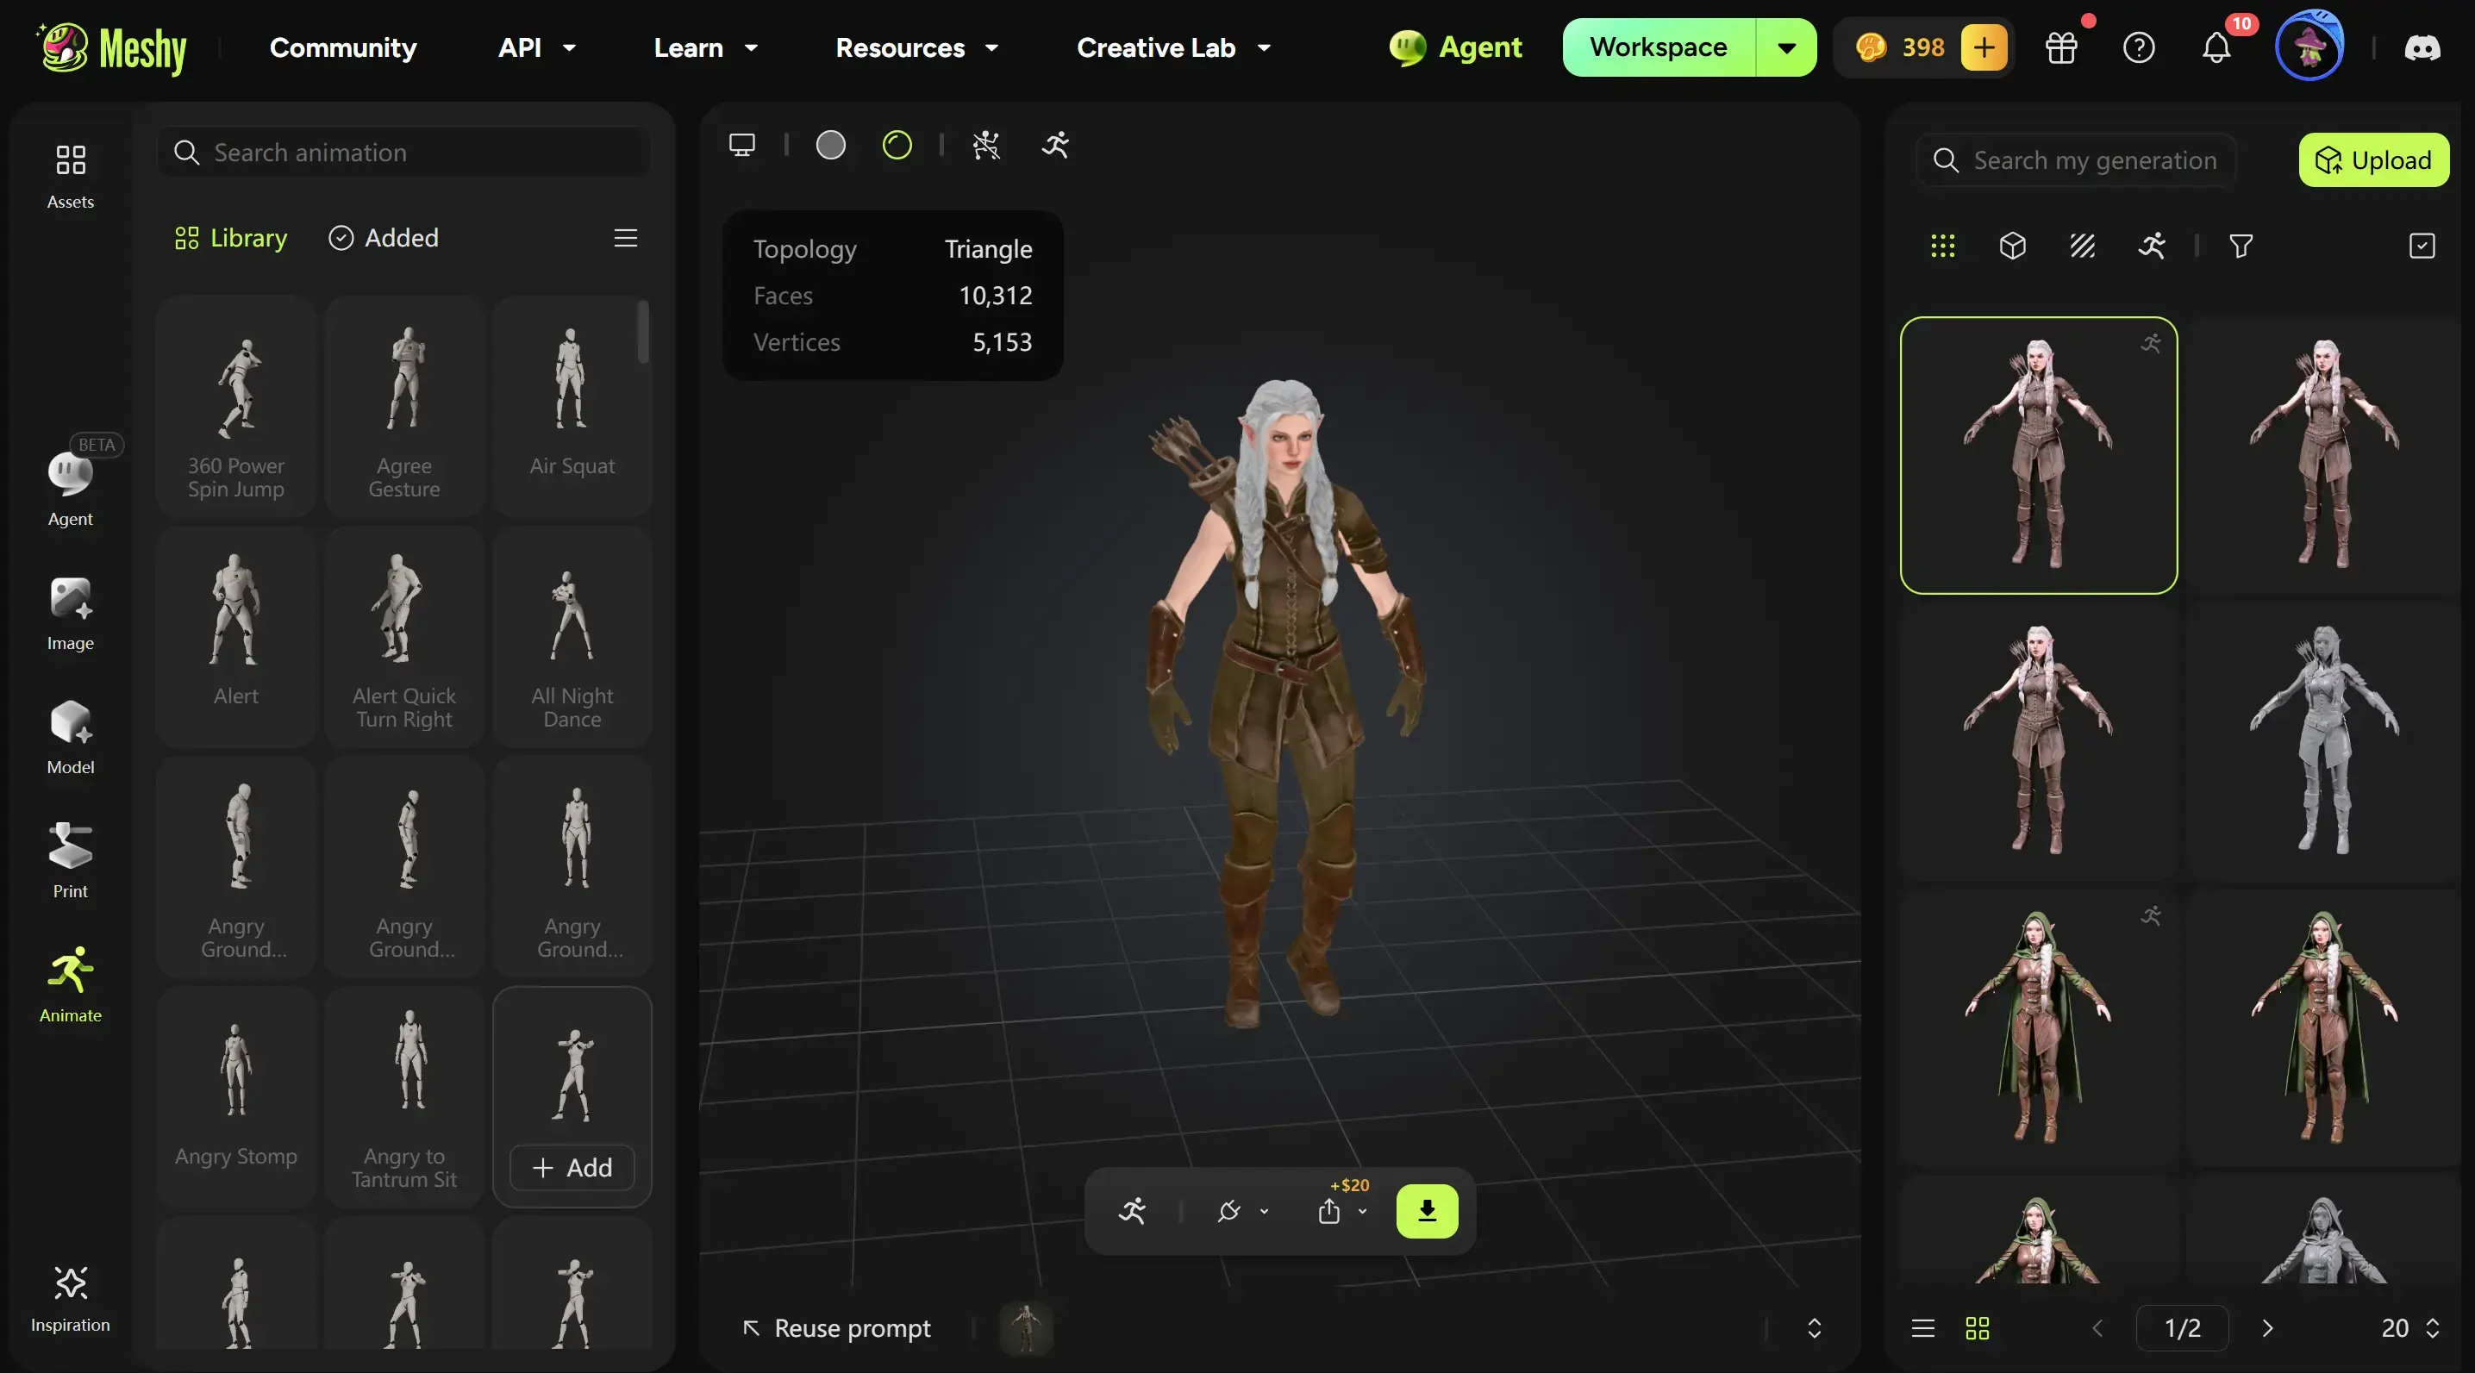
Task: Expand the Learn dropdown menu
Action: point(752,47)
